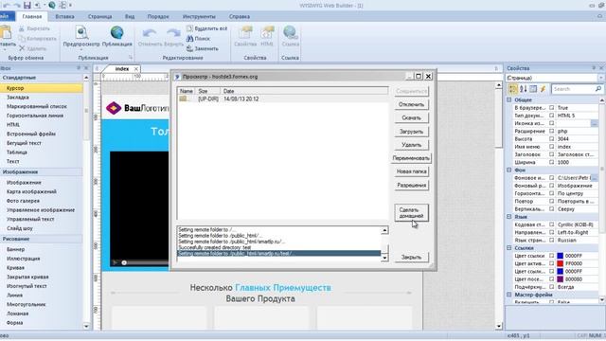The height and width of the screenshot is (341, 606).
Task: Click the Скачать button in the dialog
Action: point(411,117)
